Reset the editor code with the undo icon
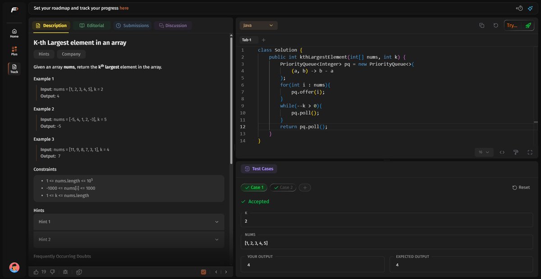The image size is (541, 279). (x=496, y=26)
